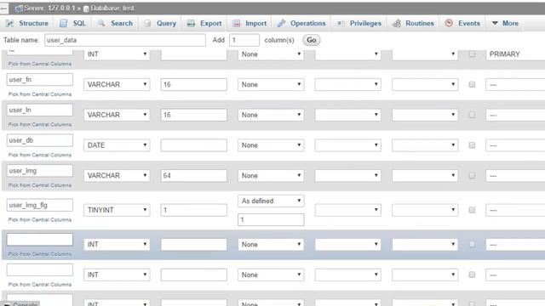Click the user_img_flg column name field
The height and width of the screenshot is (306, 545).
(x=40, y=205)
